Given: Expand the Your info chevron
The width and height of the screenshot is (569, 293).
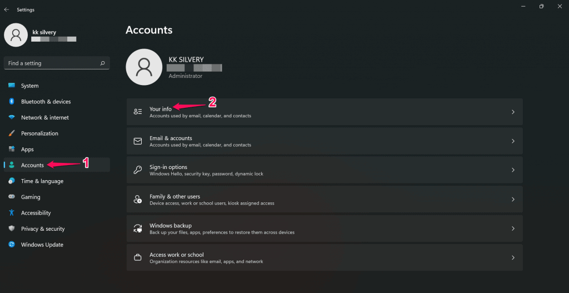Looking at the screenshot, I should tap(513, 112).
